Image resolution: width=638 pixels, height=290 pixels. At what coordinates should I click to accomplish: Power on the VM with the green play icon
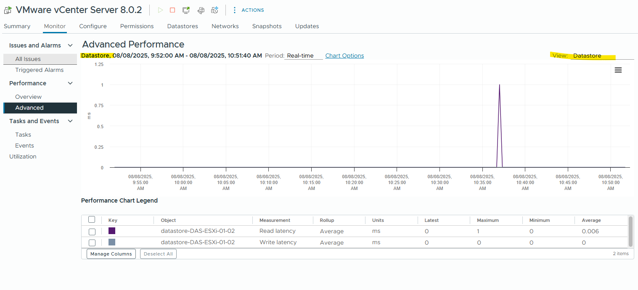click(x=160, y=10)
